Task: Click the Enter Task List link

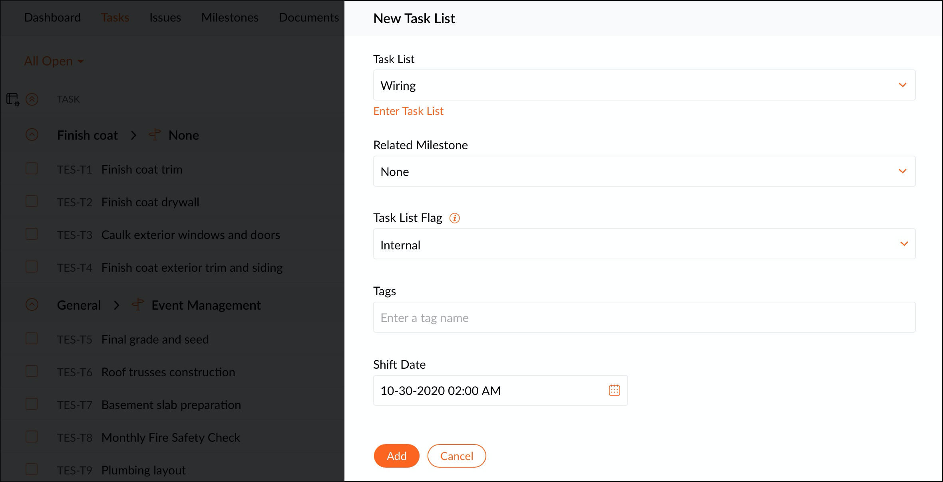Action: (408, 111)
